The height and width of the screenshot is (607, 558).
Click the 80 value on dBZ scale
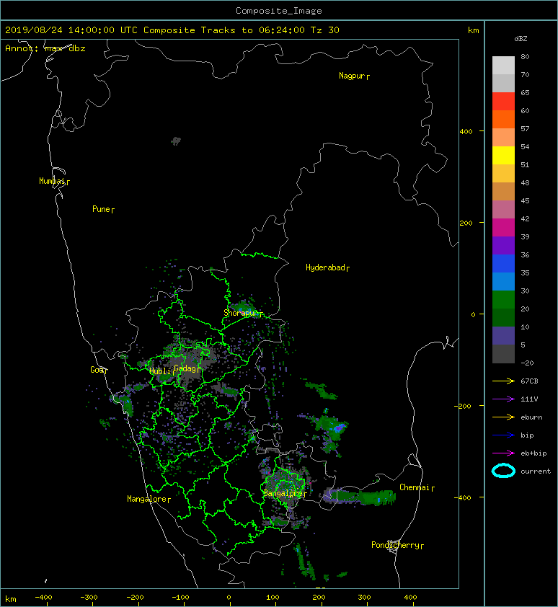pyautogui.click(x=525, y=56)
